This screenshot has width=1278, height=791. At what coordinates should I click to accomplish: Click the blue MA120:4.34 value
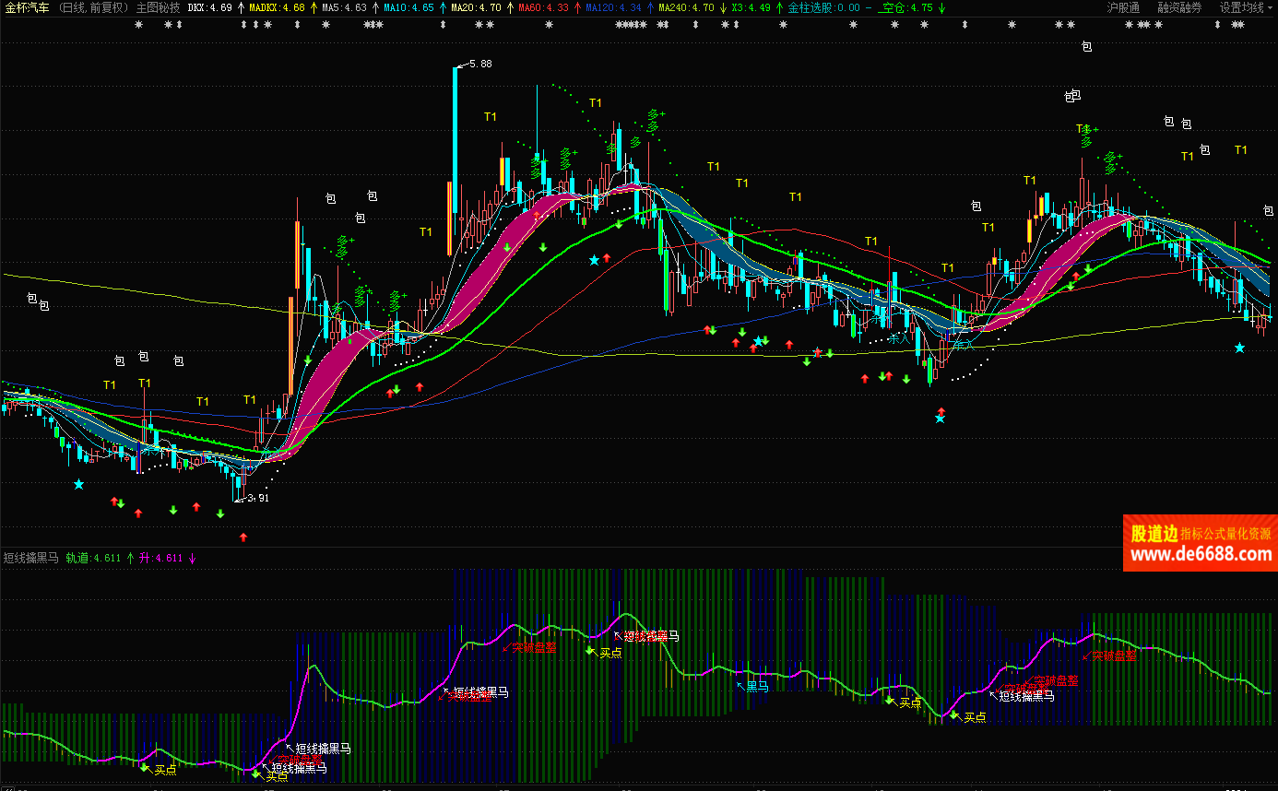pos(613,7)
